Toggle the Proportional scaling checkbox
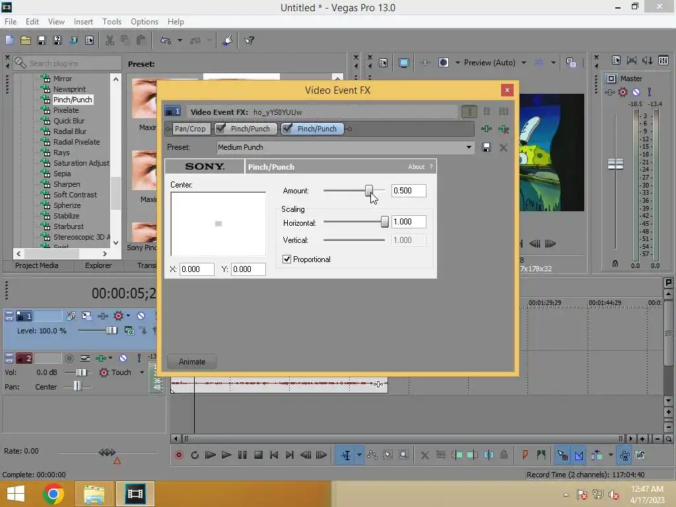The height and width of the screenshot is (507, 676). (x=287, y=259)
